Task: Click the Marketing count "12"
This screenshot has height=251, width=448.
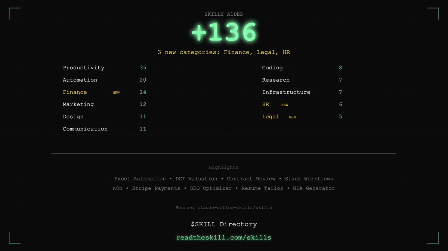Action: [x=143, y=104]
